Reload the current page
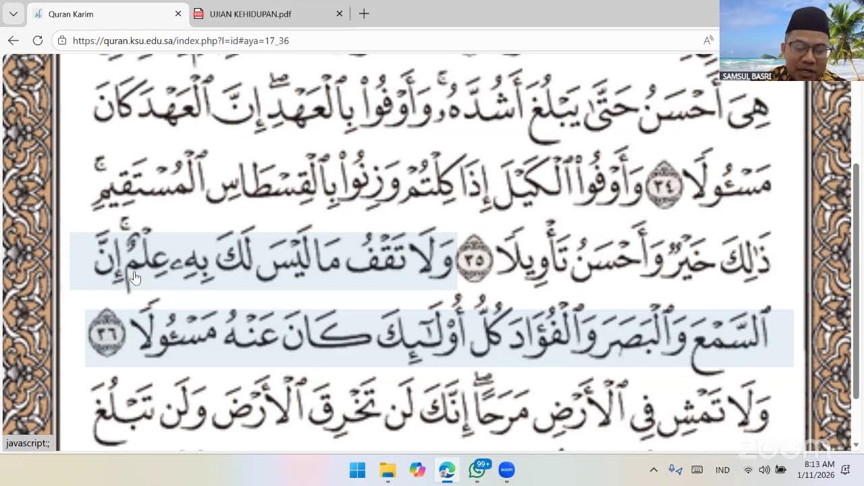Viewport: 864px width, 486px height. (x=38, y=40)
